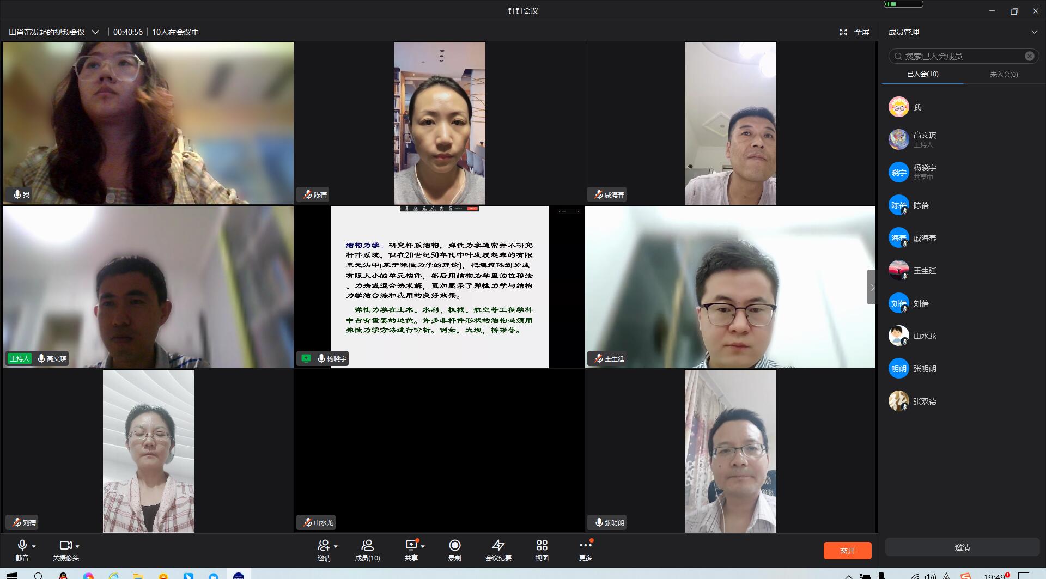The width and height of the screenshot is (1046, 579).
Task: Collapse the member management (成员管理) panel
Action: point(1034,32)
